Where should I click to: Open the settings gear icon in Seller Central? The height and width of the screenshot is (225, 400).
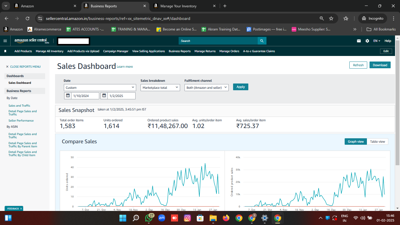pos(367,41)
